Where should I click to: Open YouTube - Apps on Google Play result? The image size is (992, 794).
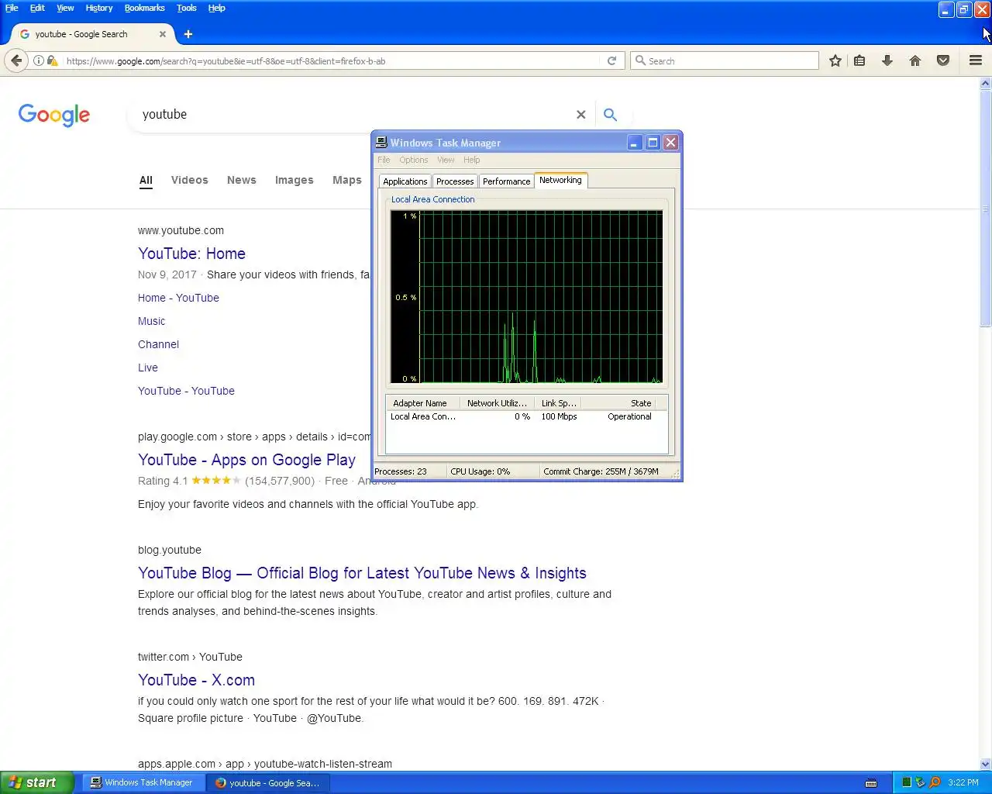pyautogui.click(x=246, y=460)
